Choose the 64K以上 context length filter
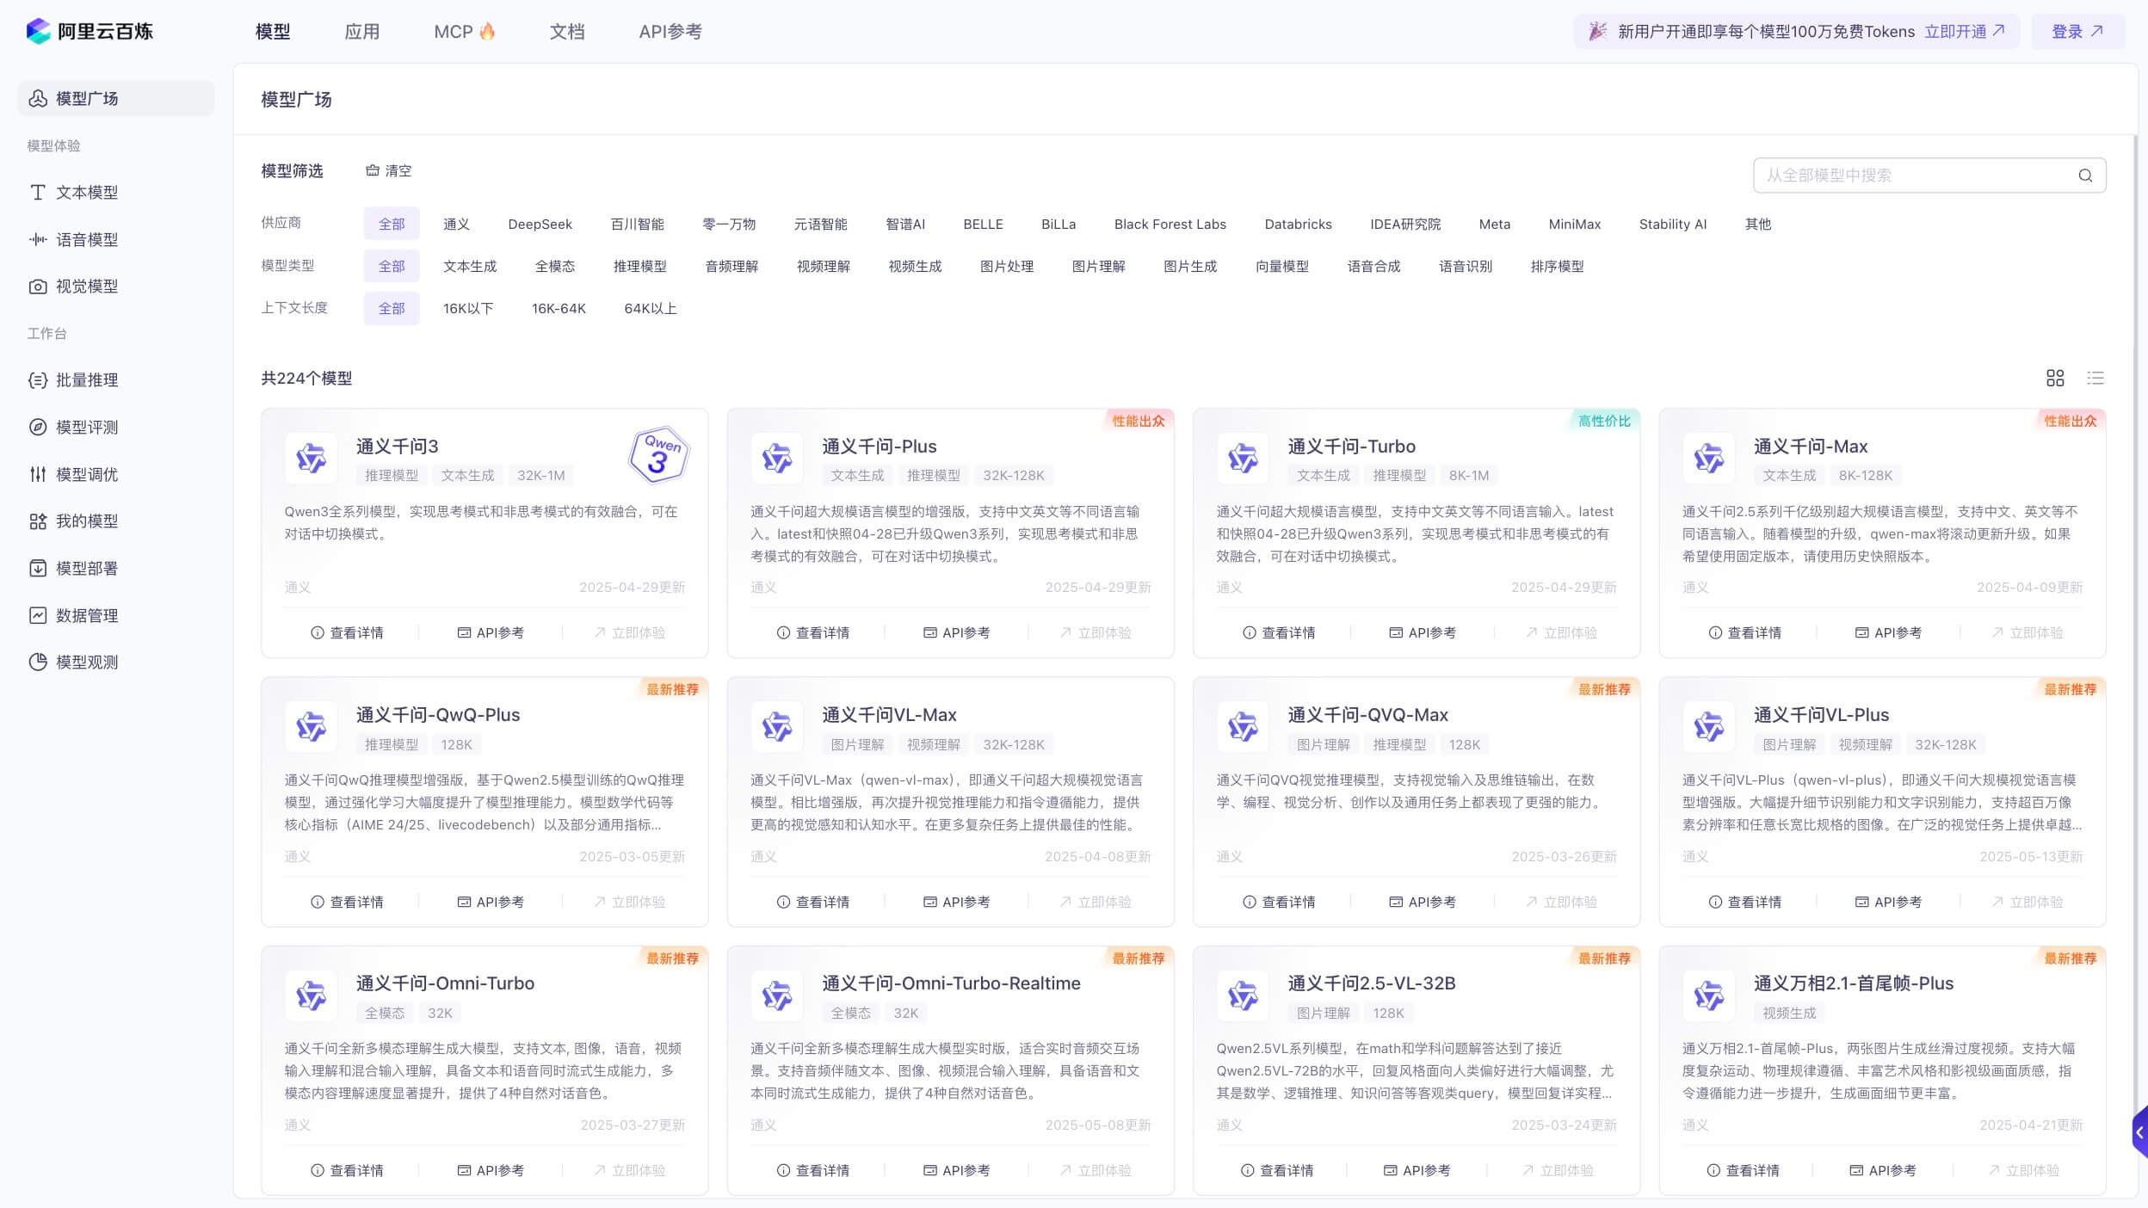2148x1208 pixels. pyautogui.click(x=650, y=308)
